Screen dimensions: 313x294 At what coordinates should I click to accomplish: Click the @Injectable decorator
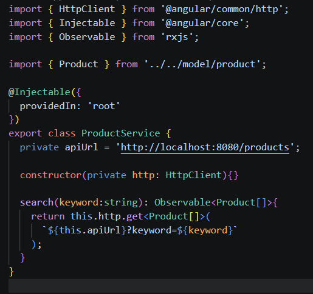click(40, 92)
